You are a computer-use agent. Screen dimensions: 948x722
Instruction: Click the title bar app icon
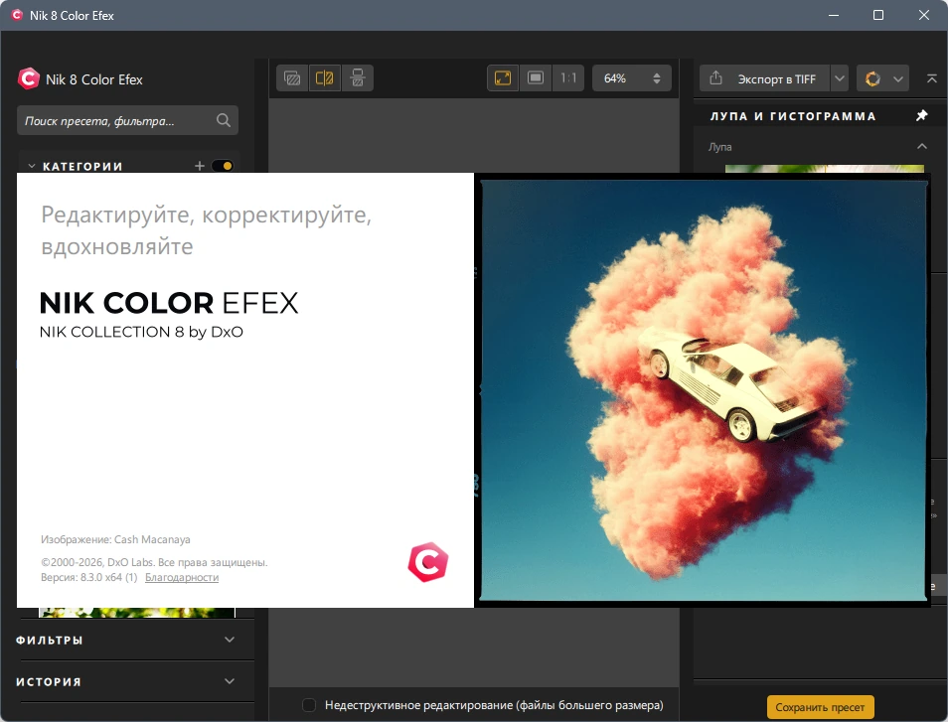coord(18,15)
